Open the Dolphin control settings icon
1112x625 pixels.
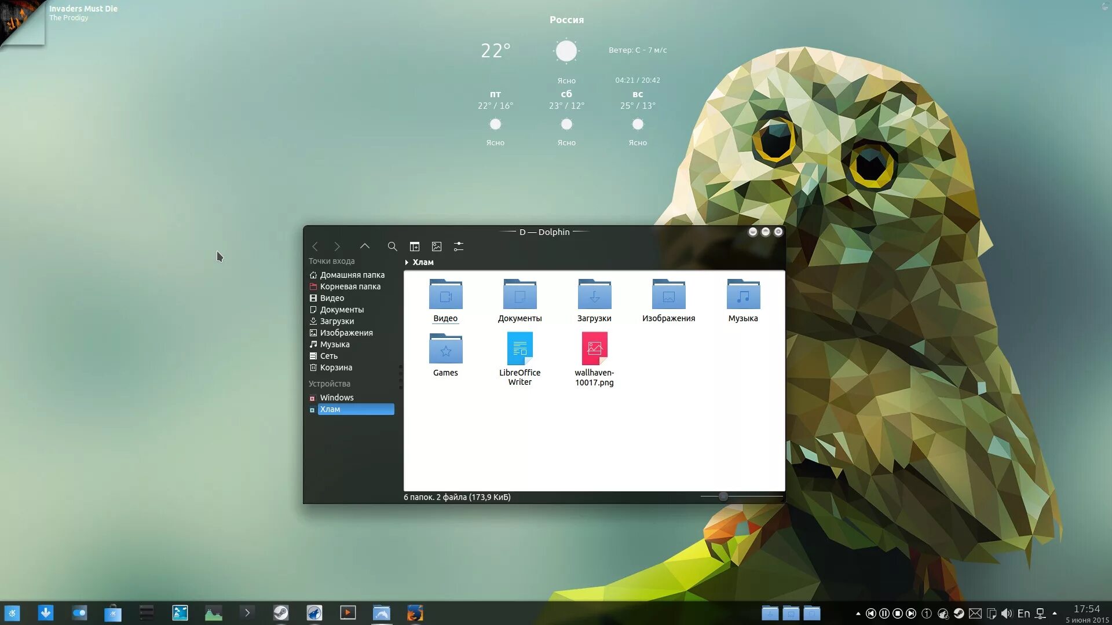tap(459, 247)
